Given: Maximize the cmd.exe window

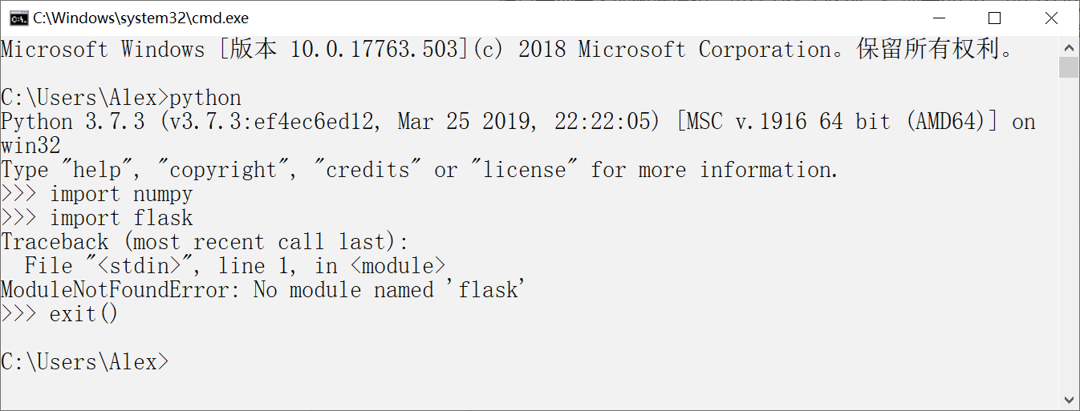Looking at the screenshot, I should coord(995,18).
